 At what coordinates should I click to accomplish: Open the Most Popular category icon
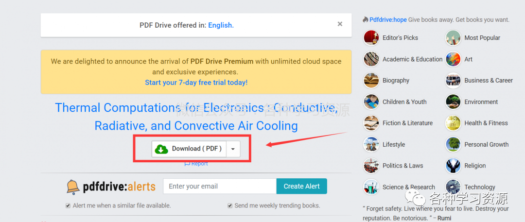coord(453,38)
